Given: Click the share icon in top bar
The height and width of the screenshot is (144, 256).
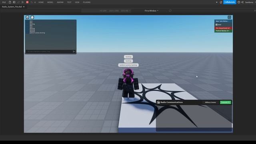Looking at the screenshot, I should [x=242, y=2].
